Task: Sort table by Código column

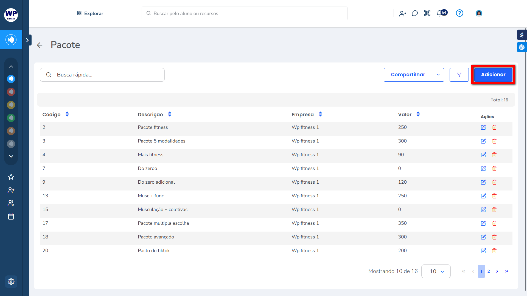Action: pos(67,114)
